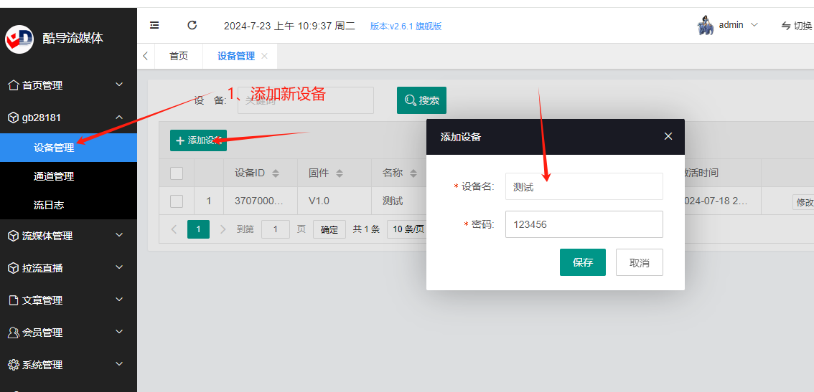Open admin user avatar menu
Image resolution: width=814 pixels, height=392 pixels.
click(705, 25)
